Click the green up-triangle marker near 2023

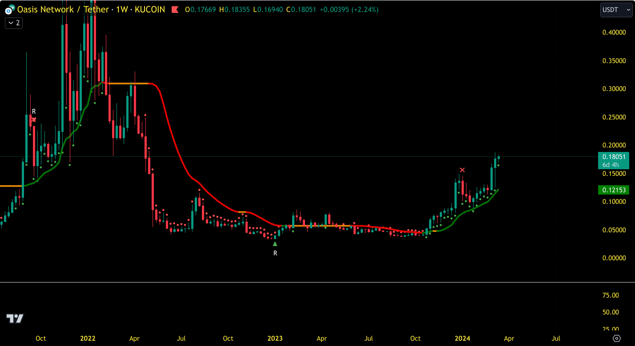(275, 243)
